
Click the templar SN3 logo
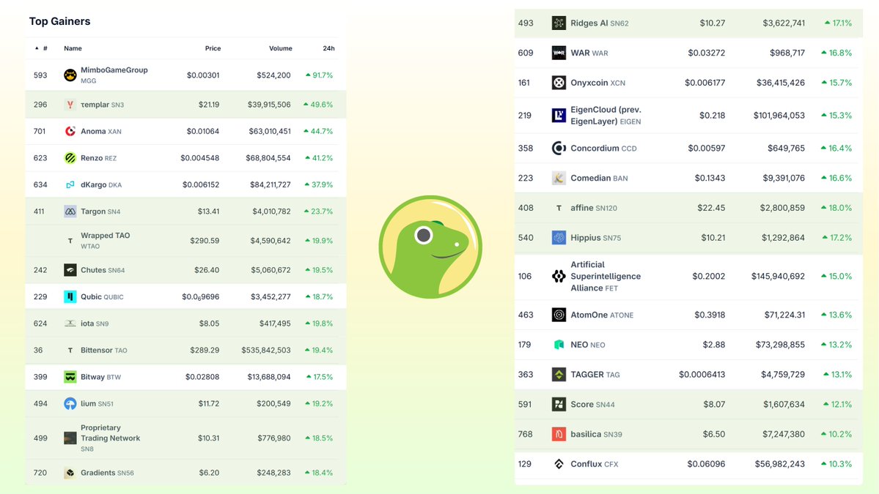click(x=70, y=105)
